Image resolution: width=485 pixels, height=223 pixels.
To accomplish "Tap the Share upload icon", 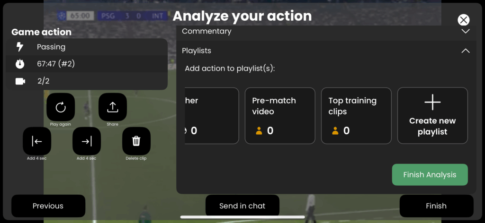I will (113, 107).
